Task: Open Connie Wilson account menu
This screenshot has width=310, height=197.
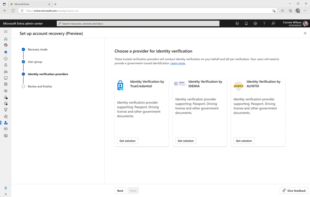Action: pos(295,24)
